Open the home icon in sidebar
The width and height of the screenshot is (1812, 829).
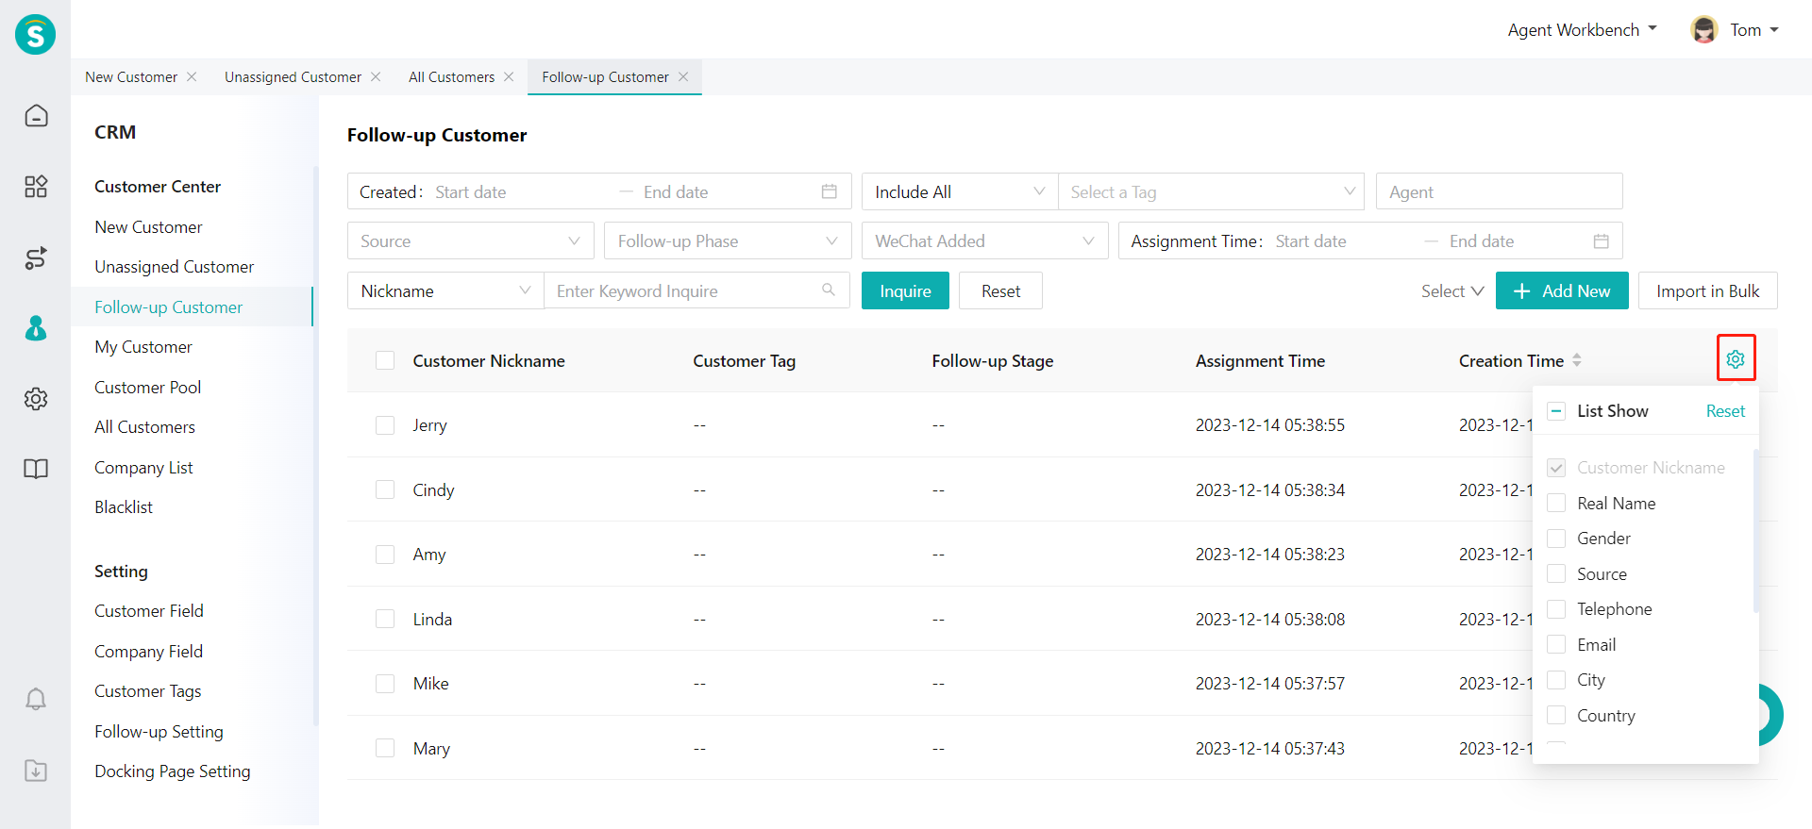[36, 115]
